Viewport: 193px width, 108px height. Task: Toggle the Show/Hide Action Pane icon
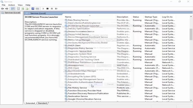(x=37, y=9)
